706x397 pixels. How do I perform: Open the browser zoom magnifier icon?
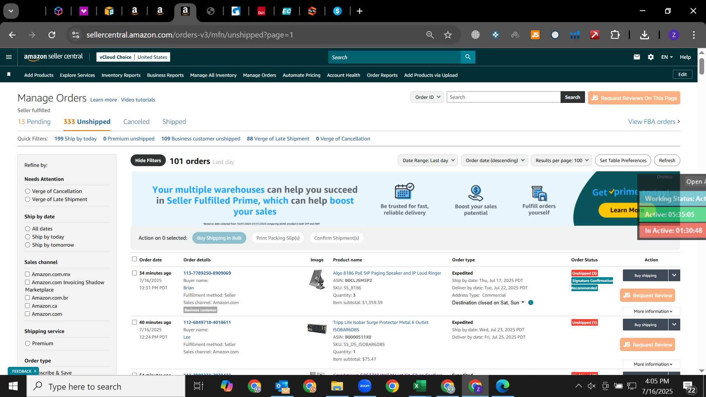[x=430, y=35]
